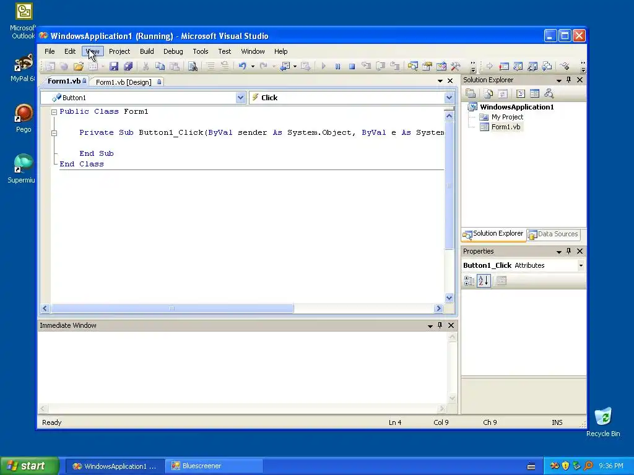
Task: Click the Windows Start button
Action: click(x=30, y=466)
